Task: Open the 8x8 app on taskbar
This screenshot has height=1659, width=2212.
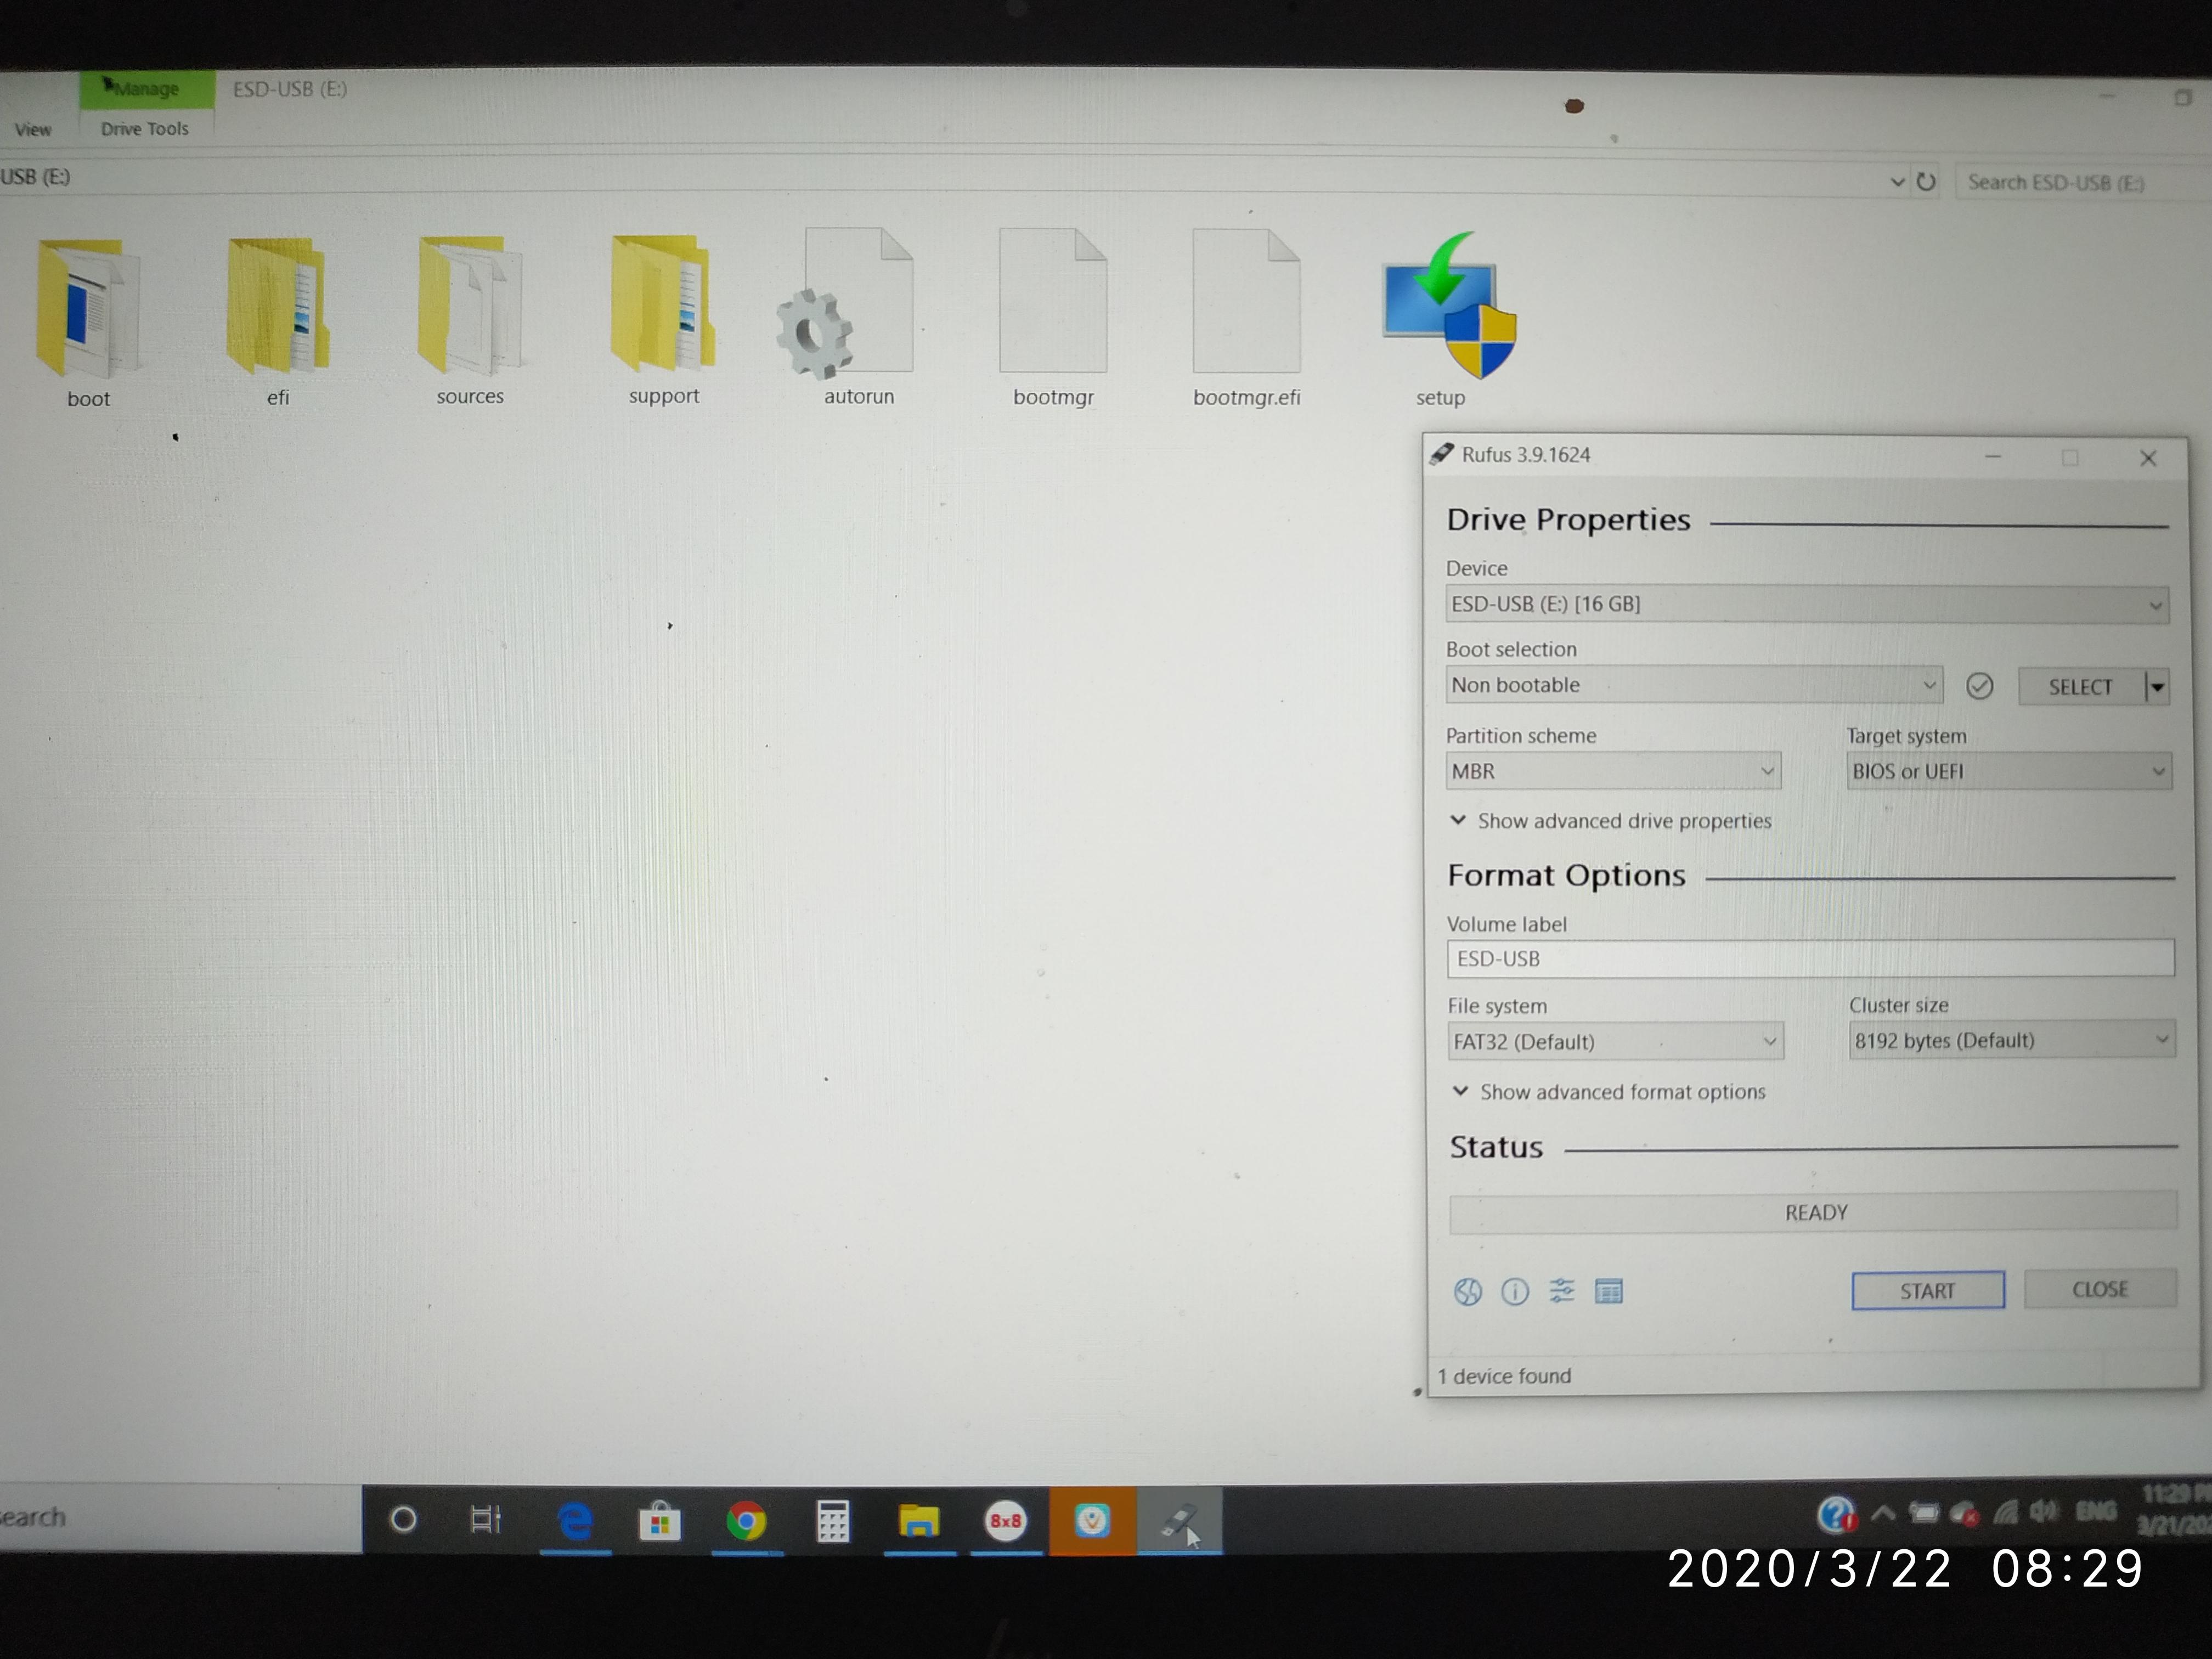Action: click(x=1005, y=1521)
